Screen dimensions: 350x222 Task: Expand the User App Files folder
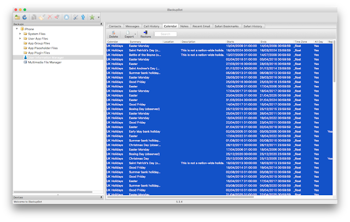(x=20, y=38)
